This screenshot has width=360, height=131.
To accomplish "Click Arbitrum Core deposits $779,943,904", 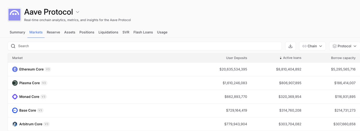I will (236, 124).
